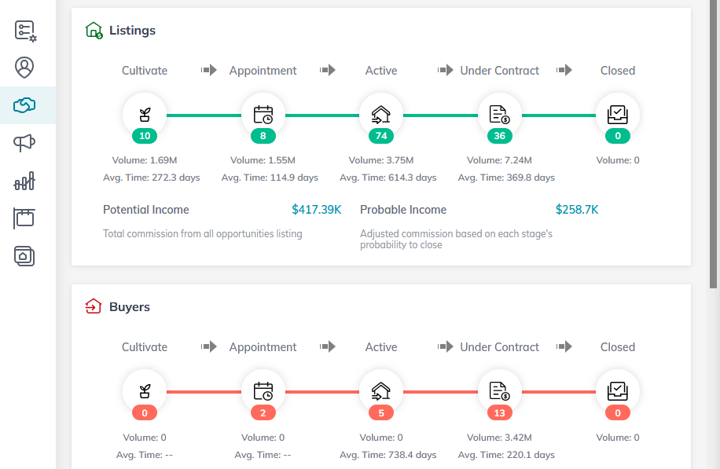
Task: Select the red 13 Buyers Under Contract badge
Action: coord(500,413)
